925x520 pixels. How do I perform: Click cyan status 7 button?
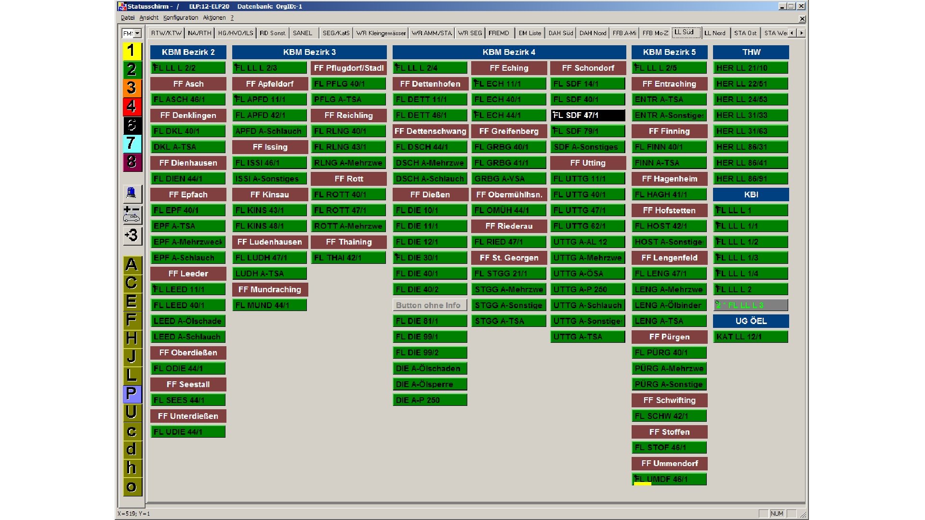coord(131,143)
